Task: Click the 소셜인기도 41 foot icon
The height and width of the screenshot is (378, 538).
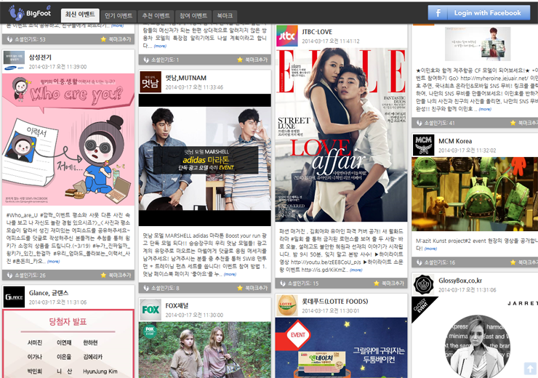Action: pos(419,123)
